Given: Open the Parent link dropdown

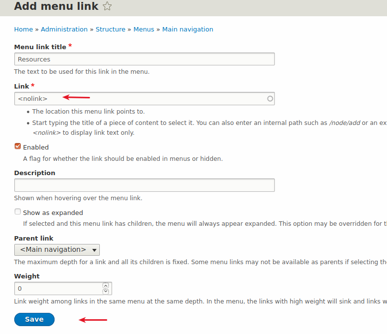Looking at the screenshot, I should 57,249.
